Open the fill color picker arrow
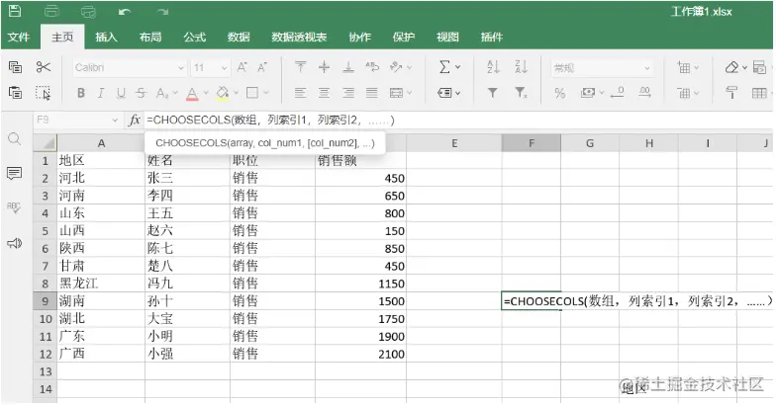The height and width of the screenshot is (407, 778). [x=237, y=93]
